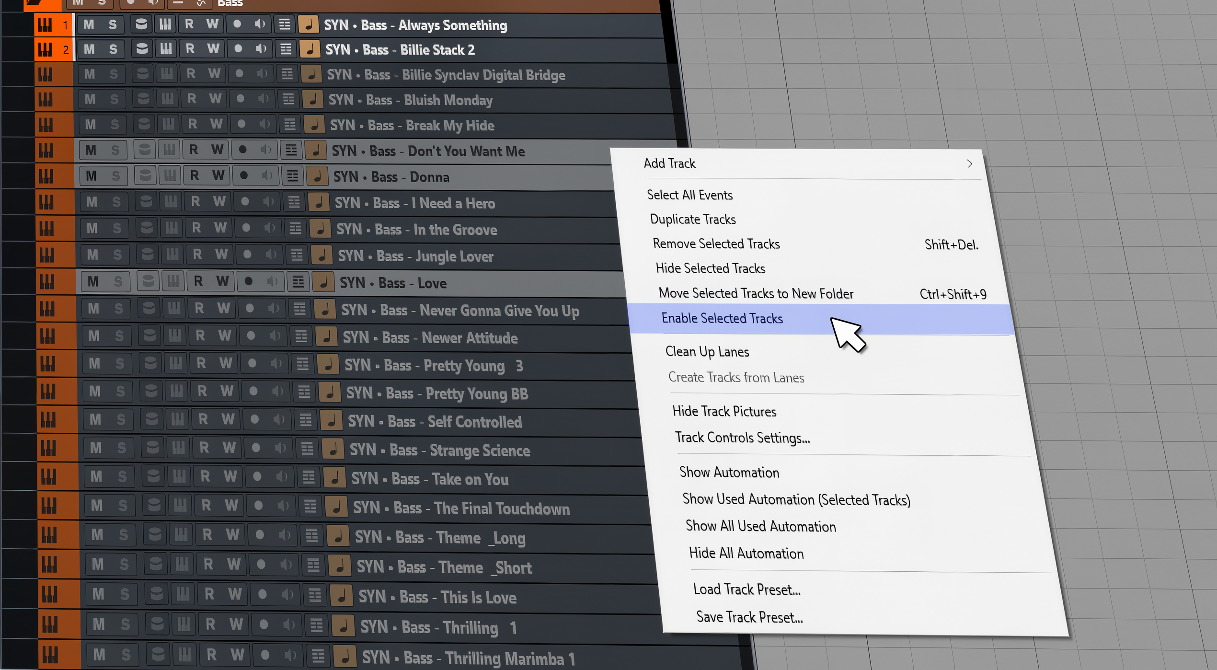Click lanes icon on Love track

298,282
